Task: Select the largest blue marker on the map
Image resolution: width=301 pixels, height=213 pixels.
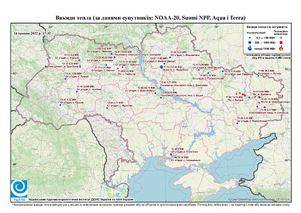Action: coord(161,67)
